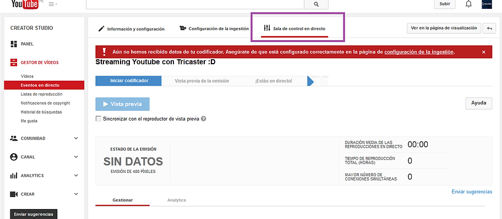502x219 pixels.
Task: Open Me gusta in sidebar
Action: 29,121
